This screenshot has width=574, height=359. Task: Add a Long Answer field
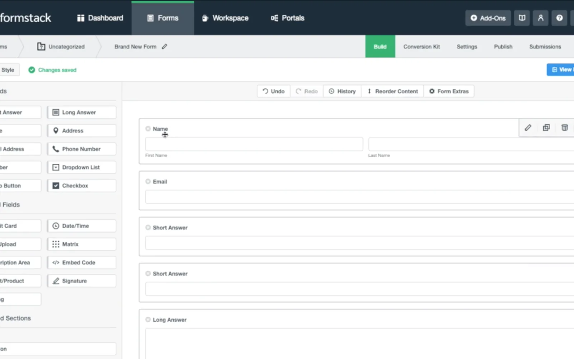(x=81, y=112)
